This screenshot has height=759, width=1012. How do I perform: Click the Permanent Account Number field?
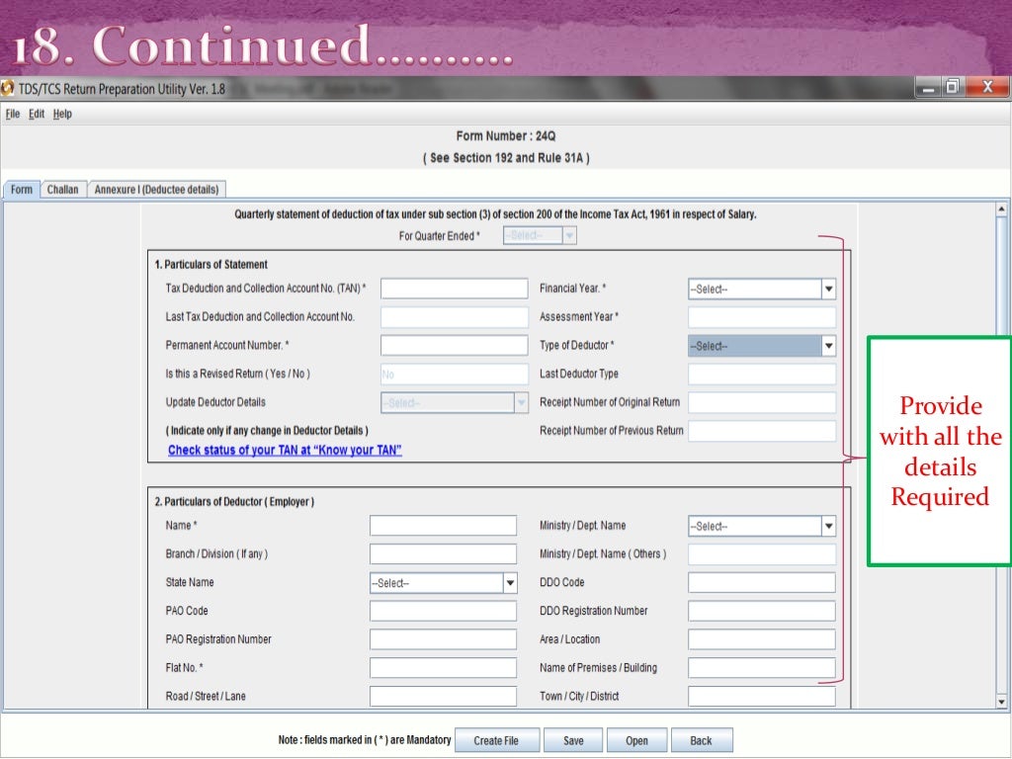(455, 345)
